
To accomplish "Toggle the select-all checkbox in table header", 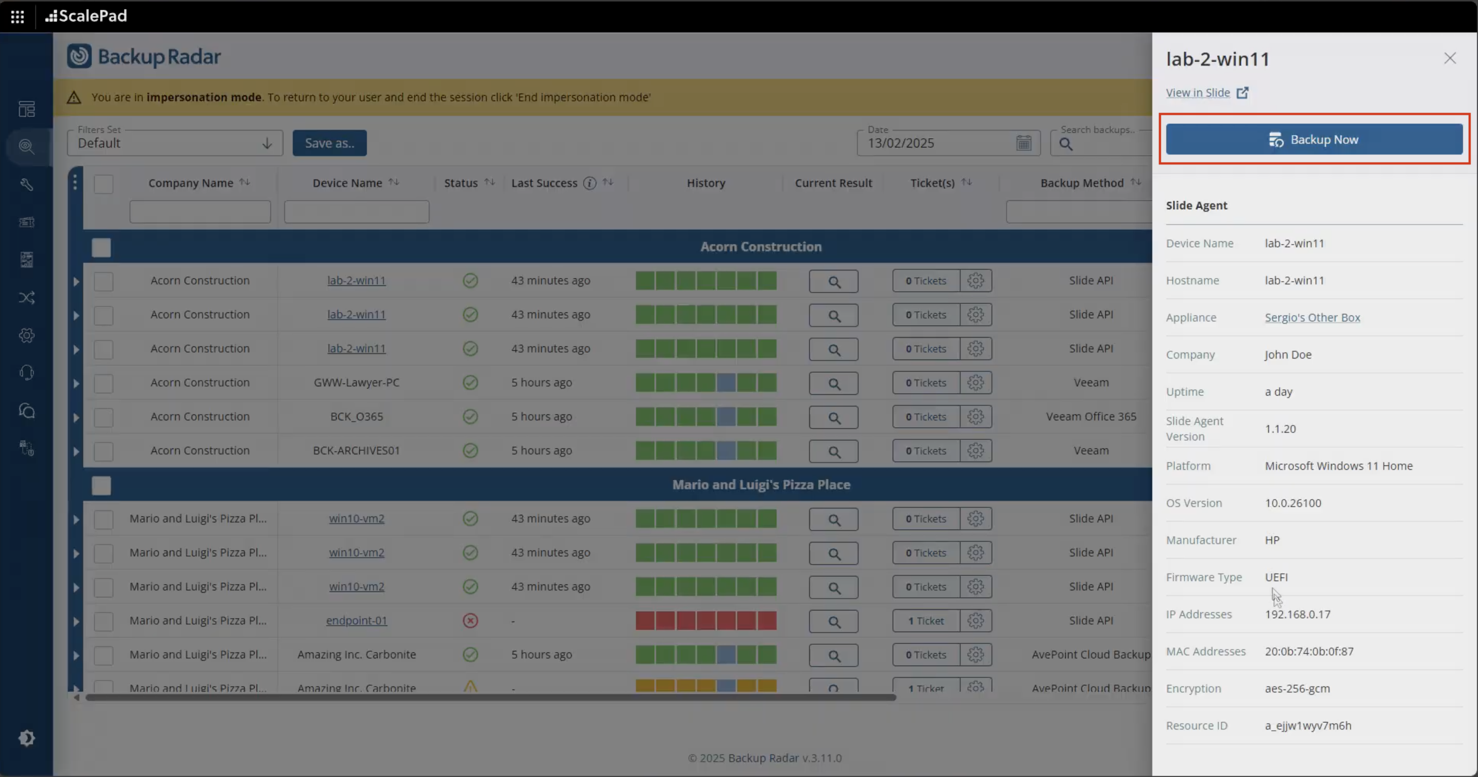I will 104,183.
